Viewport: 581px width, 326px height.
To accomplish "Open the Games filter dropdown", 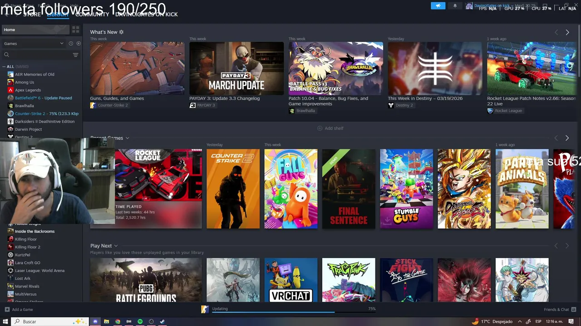I will coord(34,43).
